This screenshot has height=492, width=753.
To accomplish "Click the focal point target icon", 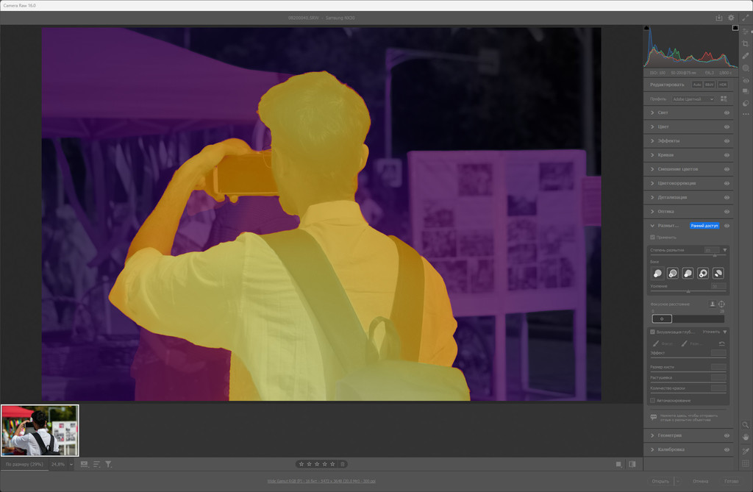I will pos(722,304).
